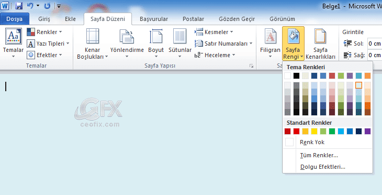This screenshot has width=382, height=195.
Task: Choose the standard light blue color swatch
Action: coord(341,131)
